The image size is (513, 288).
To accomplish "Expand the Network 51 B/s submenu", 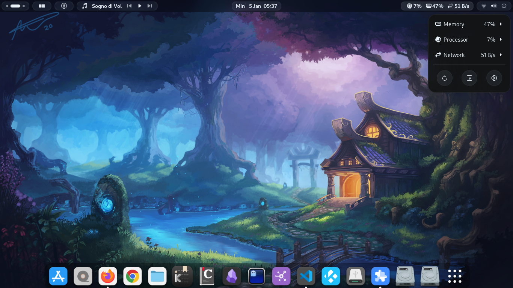I will [469, 55].
